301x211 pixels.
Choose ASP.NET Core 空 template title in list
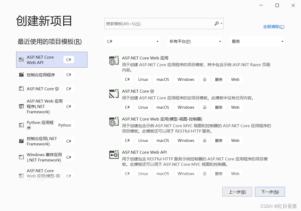138,91
